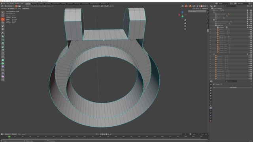This screenshot has height=142, width=253.
Task: Click the outliner search field
Action: pyautogui.click(x=230, y=6)
